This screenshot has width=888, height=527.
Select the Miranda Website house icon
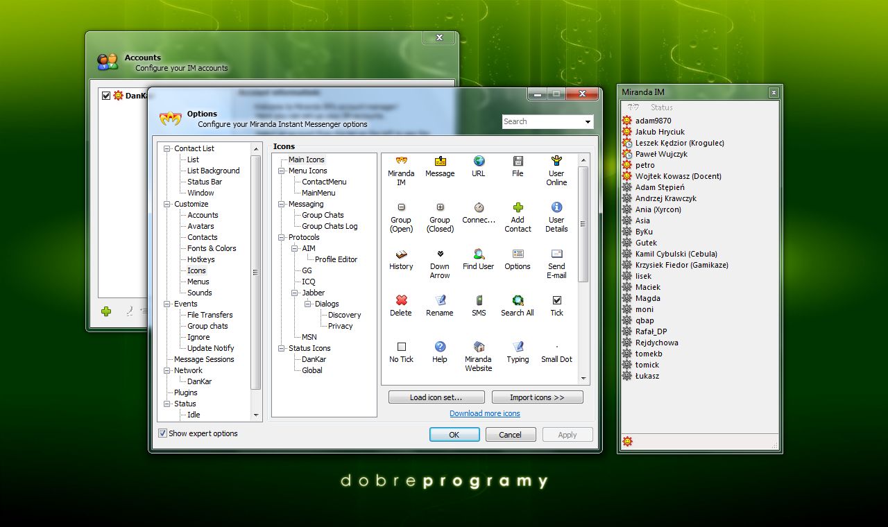tap(479, 347)
